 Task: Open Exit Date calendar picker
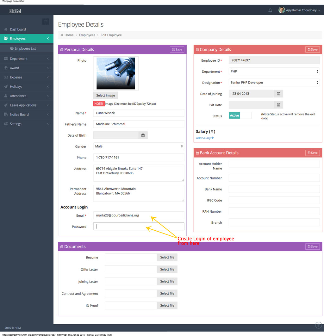278,105
